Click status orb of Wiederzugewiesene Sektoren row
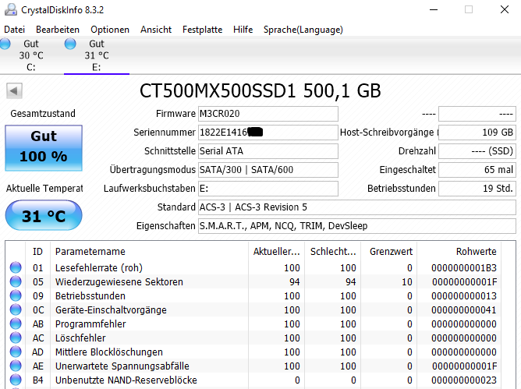The image size is (521, 389). (x=16, y=281)
